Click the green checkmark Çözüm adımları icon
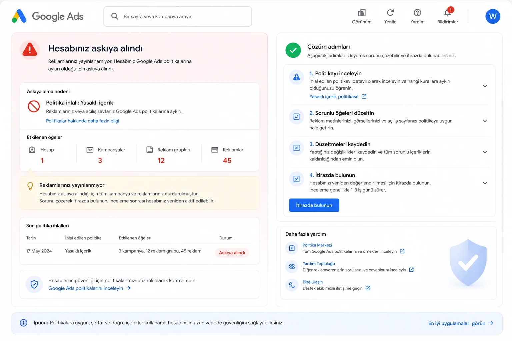 coord(293,50)
